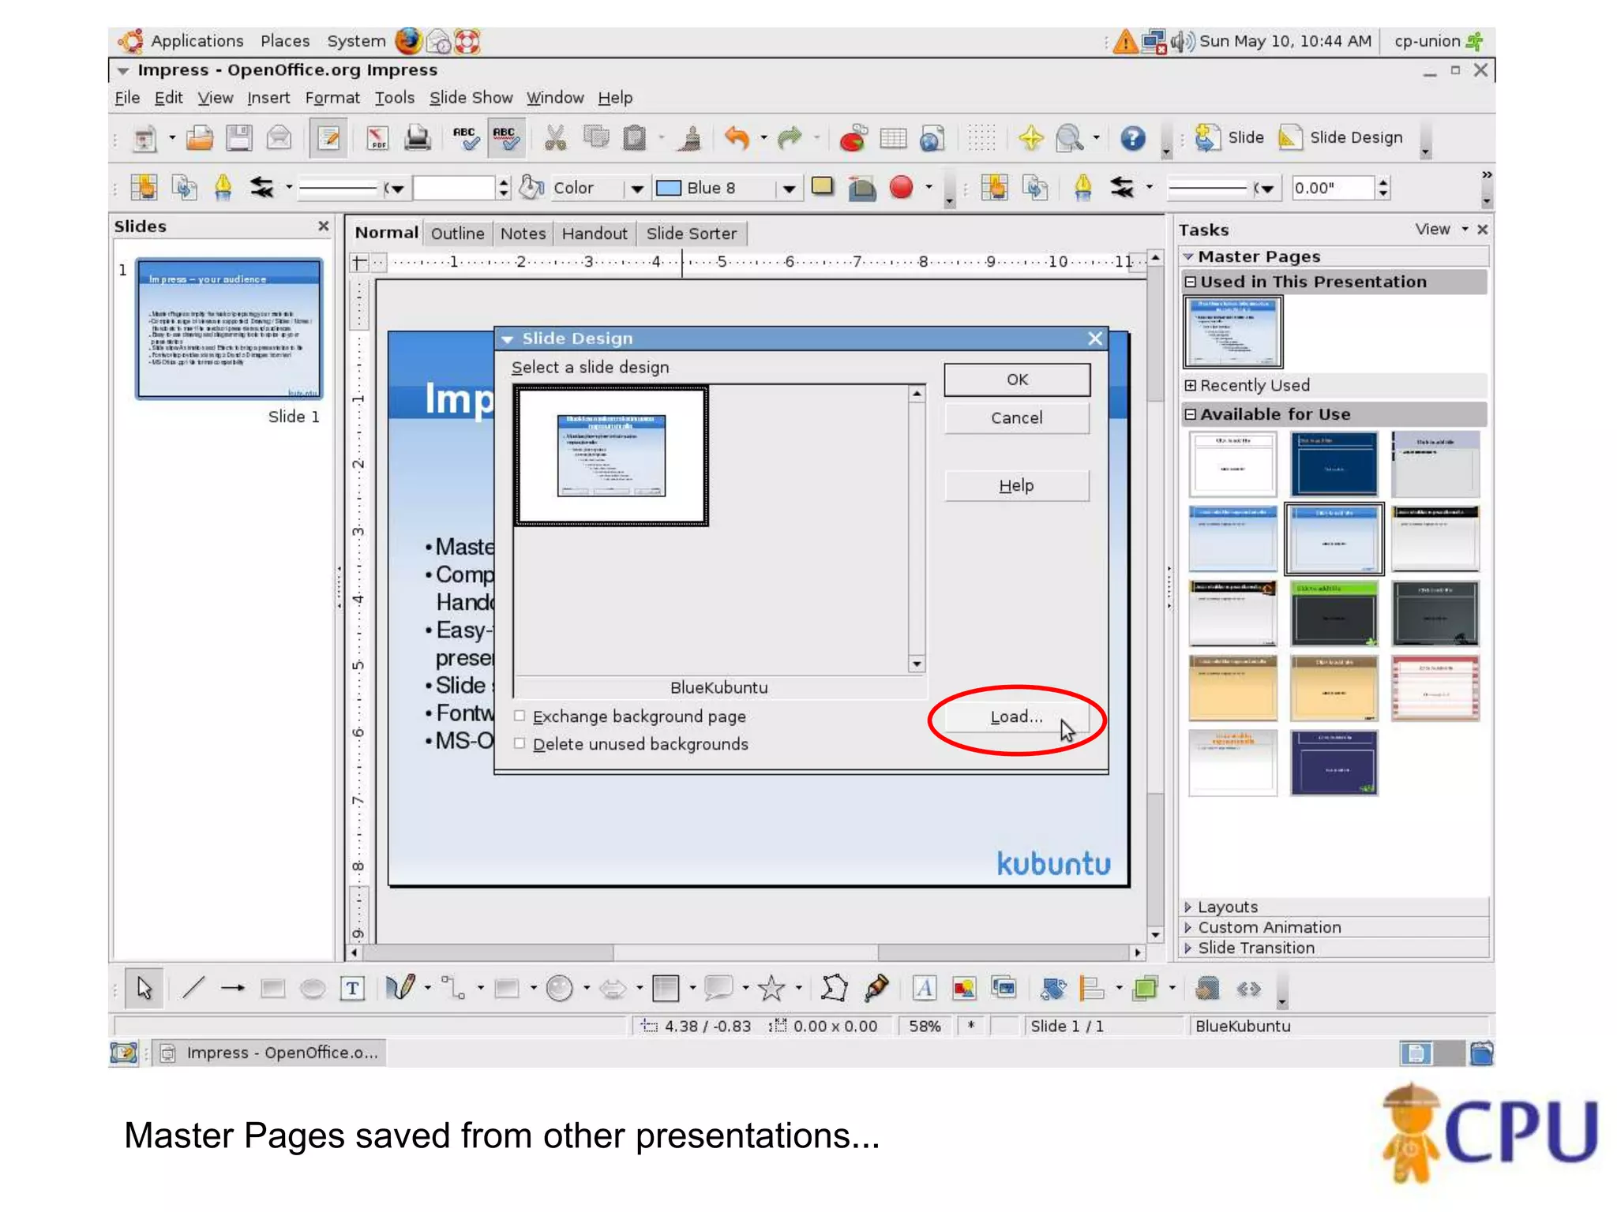Viewport: 1617px width, 1212px height.
Task: Click the Export as PDF icon
Action: (x=377, y=138)
